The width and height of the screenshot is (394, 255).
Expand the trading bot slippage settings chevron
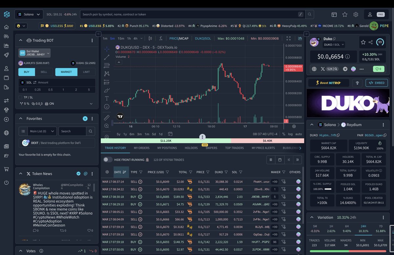click(x=91, y=104)
